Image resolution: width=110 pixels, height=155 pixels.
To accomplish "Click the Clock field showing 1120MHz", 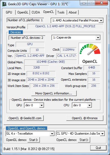I will click(68, 50).
